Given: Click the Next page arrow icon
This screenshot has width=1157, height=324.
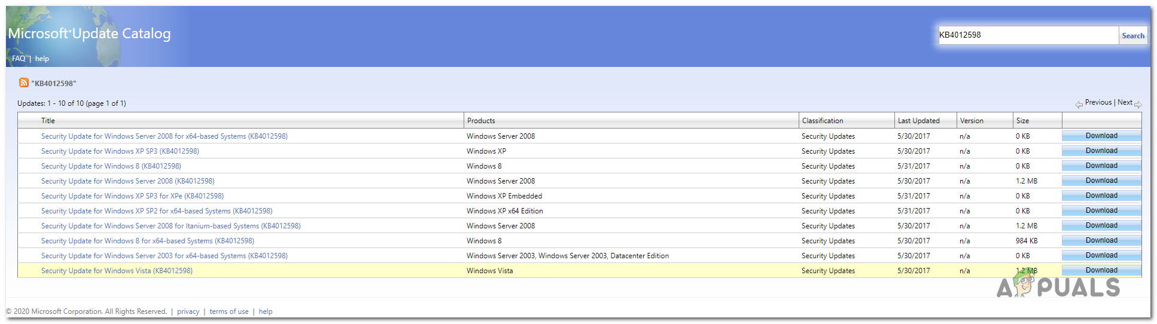Looking at the screenshot, I should [1138, 105].
